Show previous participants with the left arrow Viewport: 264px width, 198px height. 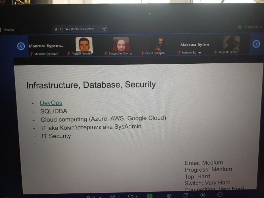coord(21,46)
